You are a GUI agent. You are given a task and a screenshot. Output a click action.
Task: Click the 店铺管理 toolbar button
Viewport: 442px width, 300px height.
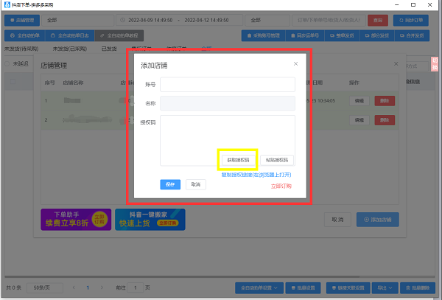(x=22, y=21)
